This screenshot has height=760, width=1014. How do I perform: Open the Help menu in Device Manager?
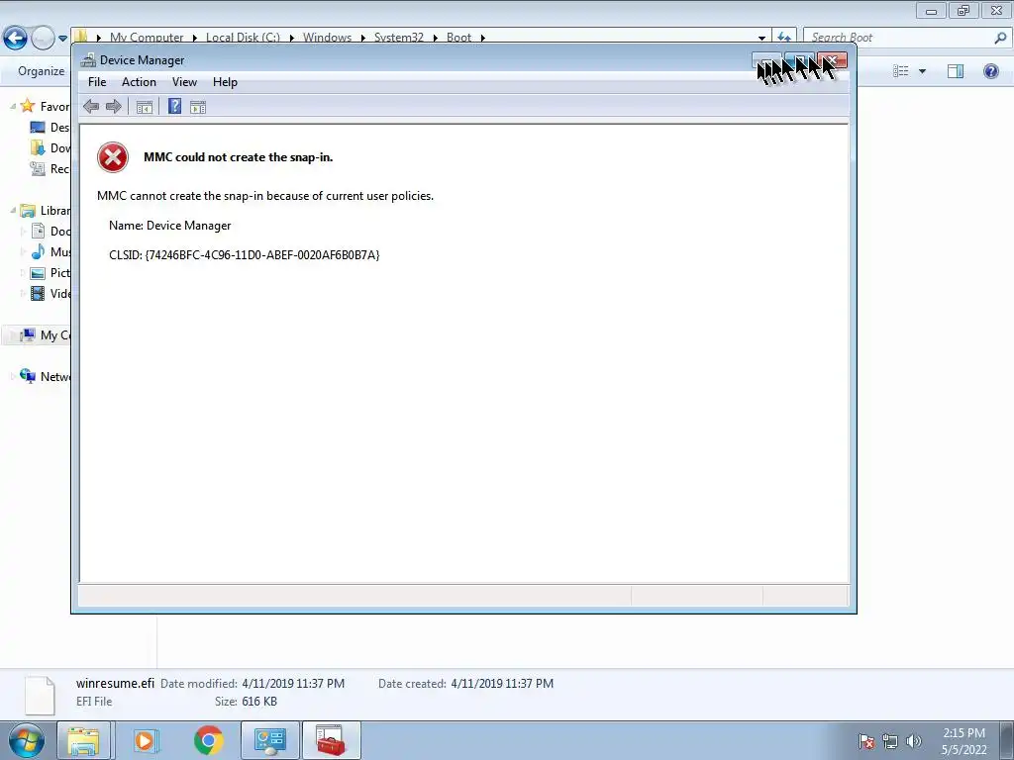(x=225, y=82)
